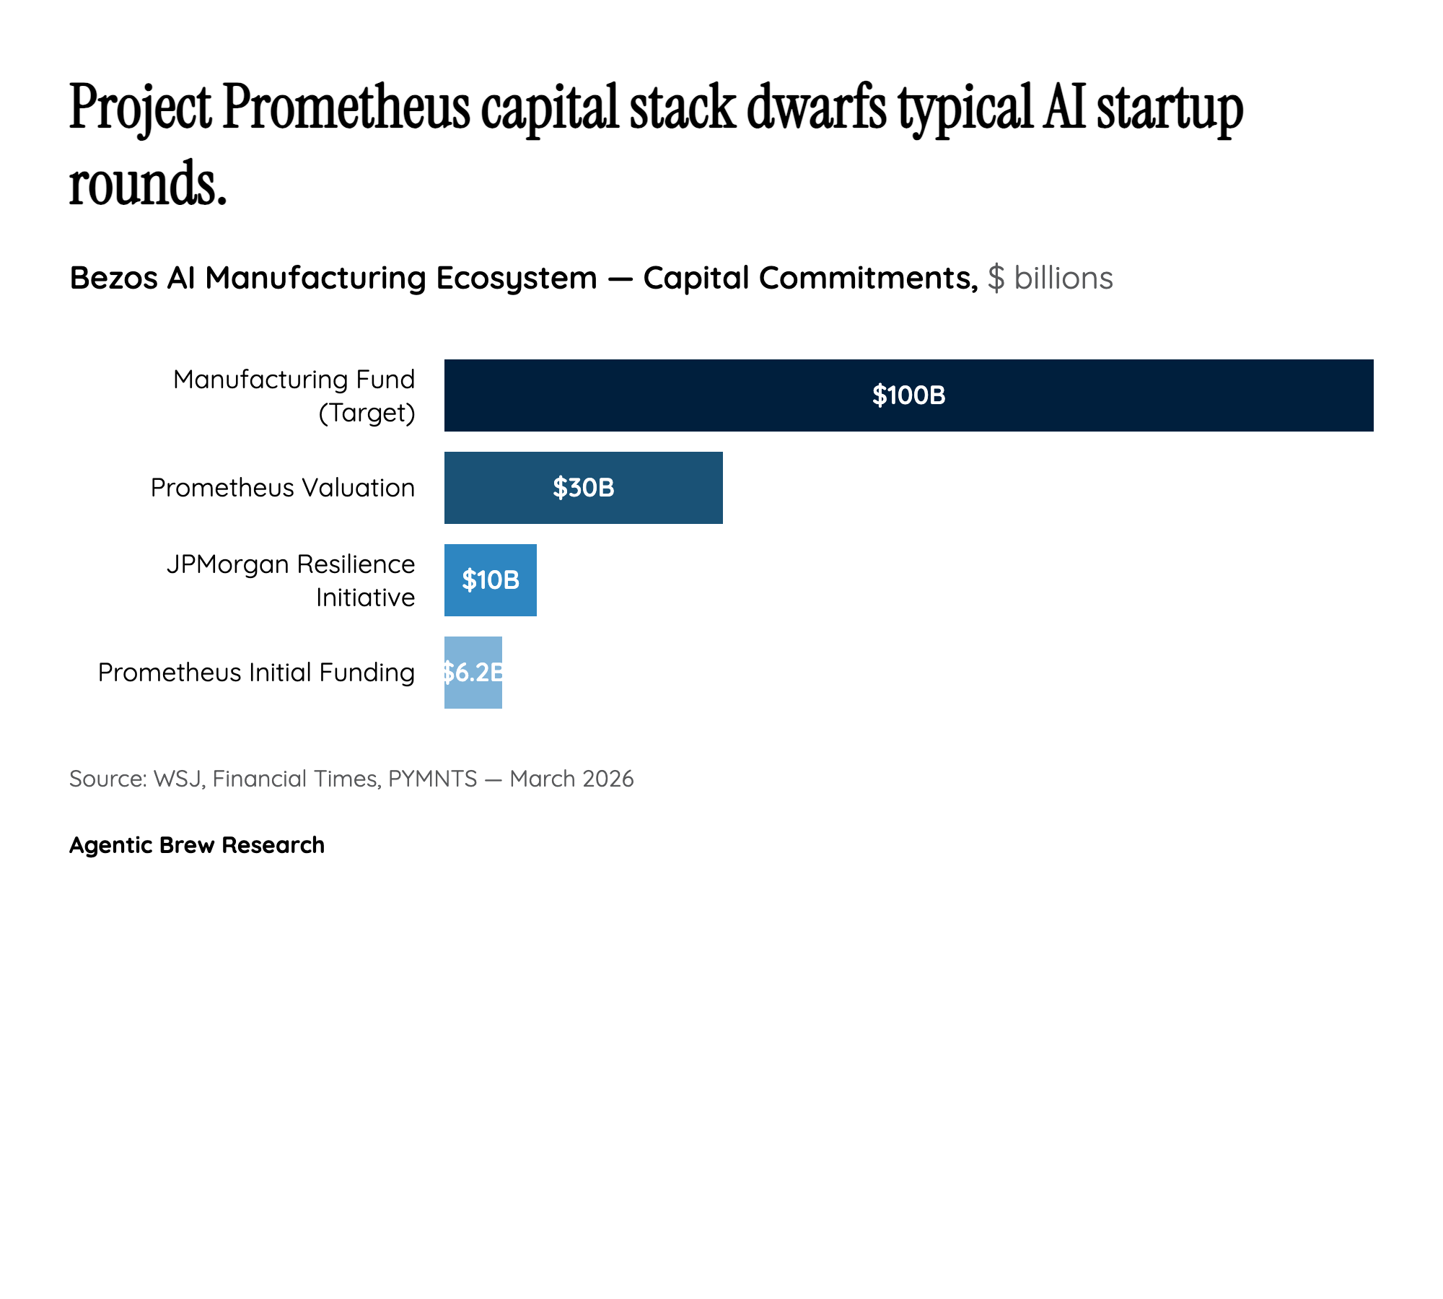The width and height of the screenshot is (1443, 1299).
Task: Select "March 2026" in the source line
Action: (x=571, y=779)
